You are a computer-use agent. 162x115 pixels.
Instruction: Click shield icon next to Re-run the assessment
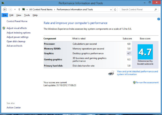click(134, 82)
